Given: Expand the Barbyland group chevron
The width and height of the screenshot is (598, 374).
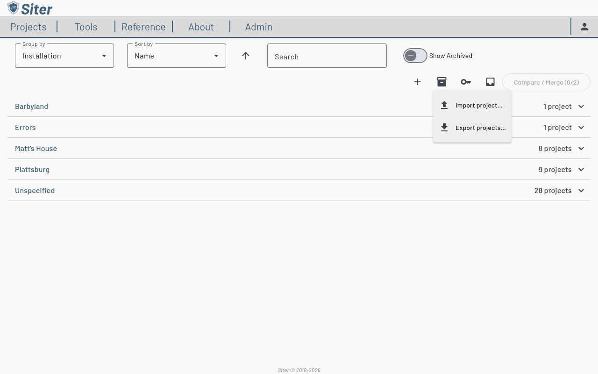Looking at the screenshot, I should coord(581,106).
